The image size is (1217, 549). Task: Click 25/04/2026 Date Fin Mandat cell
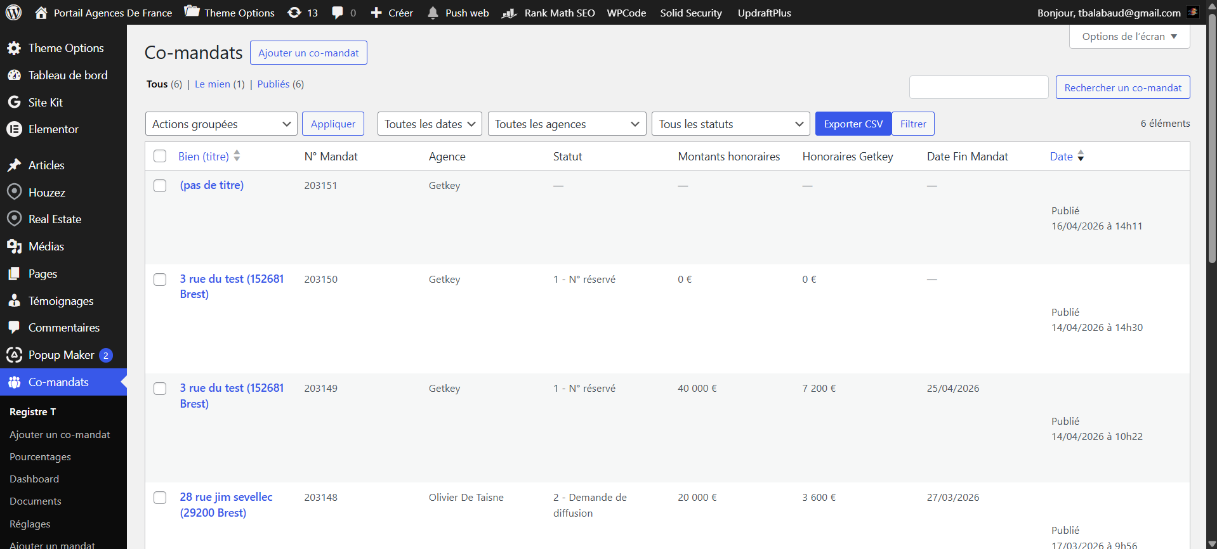pyautogui.click(x=953, y=389)
